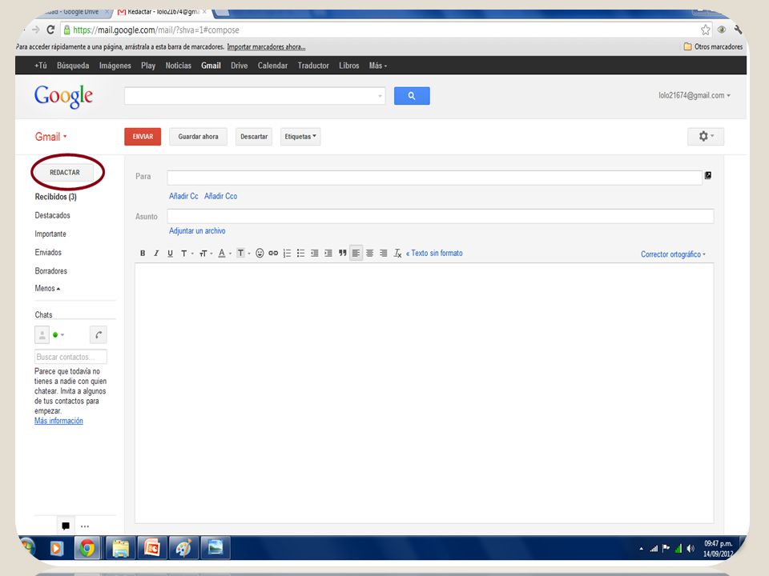The width and height of the screenshot is (769, 576).
Task: Insert an emoticon
Action: click(260, 254)
